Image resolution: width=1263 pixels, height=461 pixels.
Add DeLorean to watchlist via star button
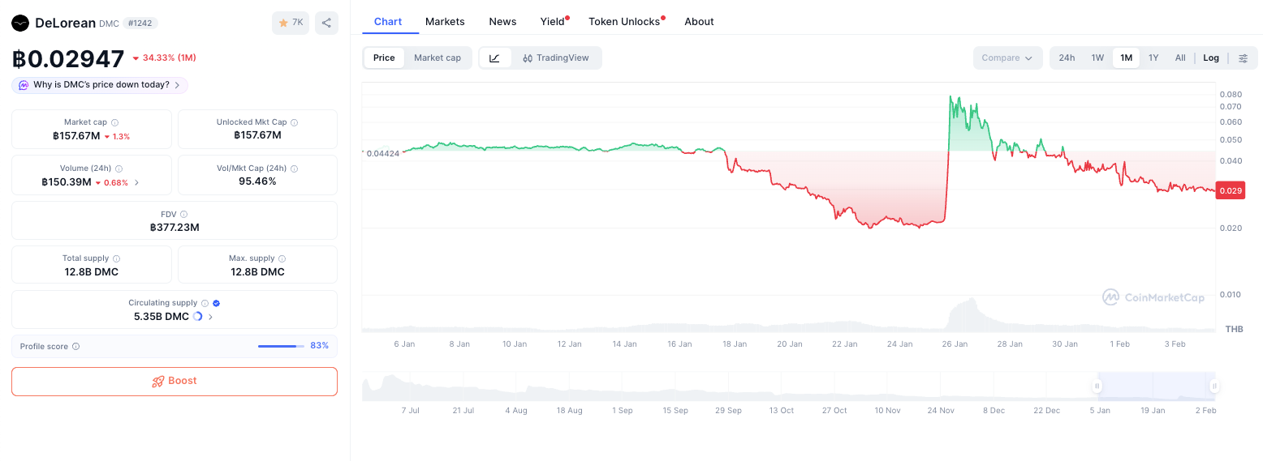[291, 23]
